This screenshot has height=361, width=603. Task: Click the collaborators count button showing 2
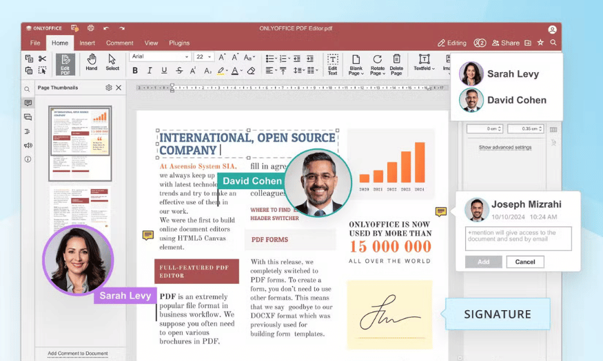(480, 43)
